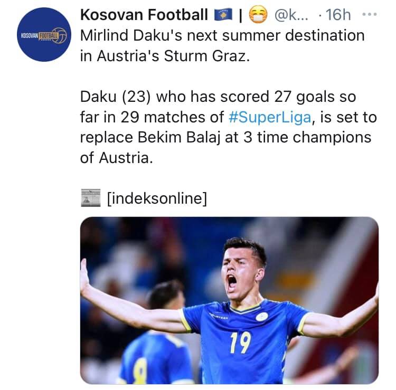
Task: Click the Kosovan Football account name
Action: [x=144, y=15]
